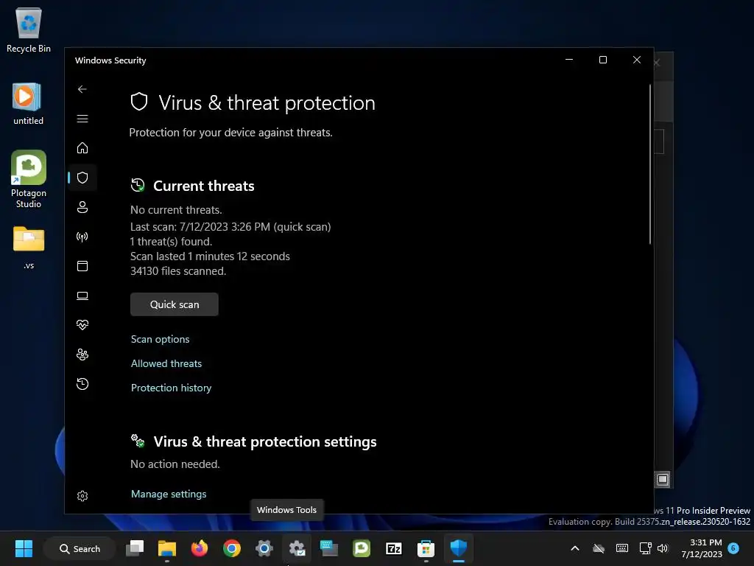
Task: Click the Quick scan button
Action: coord(174,304)
